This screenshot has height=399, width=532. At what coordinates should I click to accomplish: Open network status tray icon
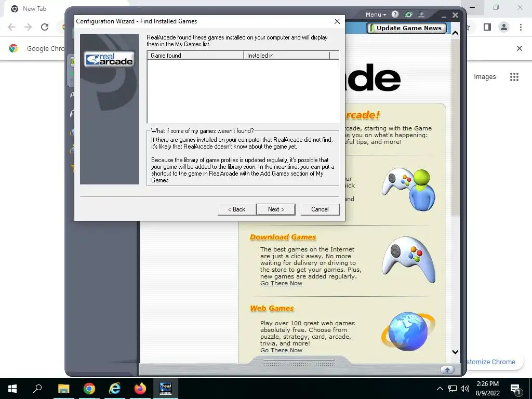click(453, 389)
